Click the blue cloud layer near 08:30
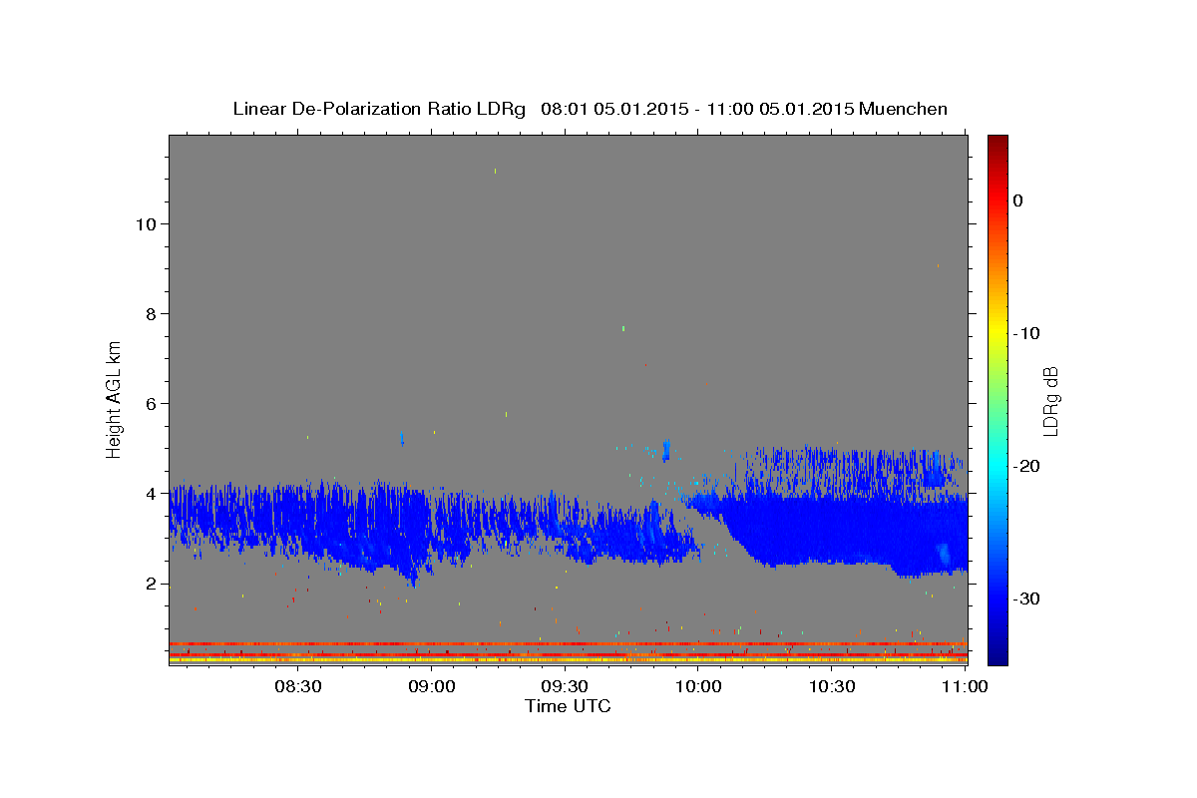 pos(299,519)
